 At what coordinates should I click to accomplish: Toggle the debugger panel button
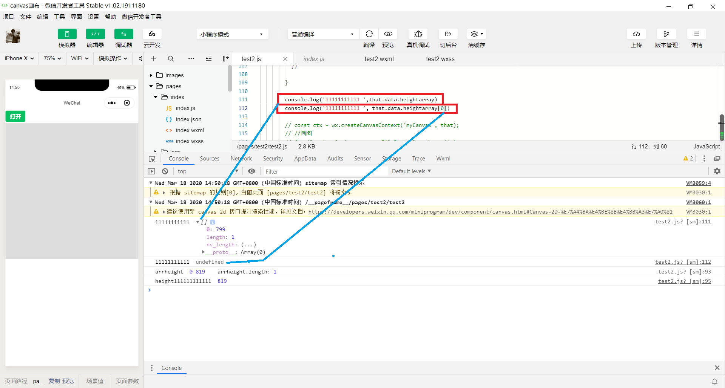[x=124, y=34]
